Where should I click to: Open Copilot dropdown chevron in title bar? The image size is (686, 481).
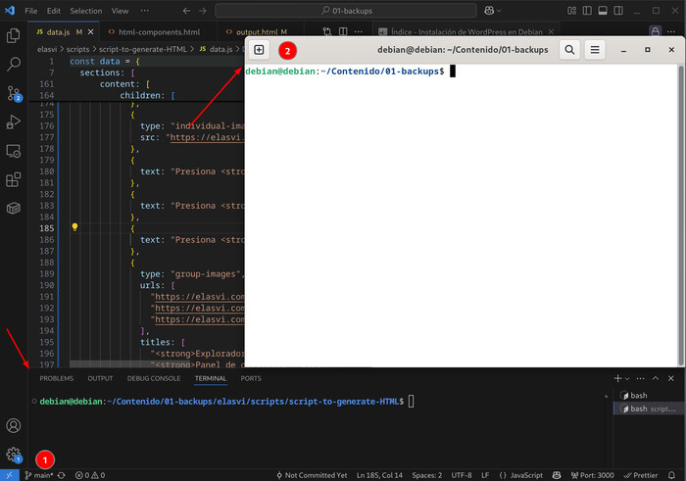(499, 11)
